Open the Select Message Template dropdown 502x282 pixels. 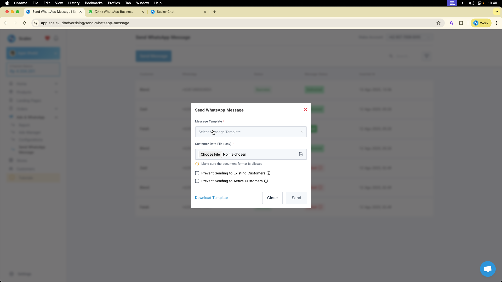pos(251,132)
